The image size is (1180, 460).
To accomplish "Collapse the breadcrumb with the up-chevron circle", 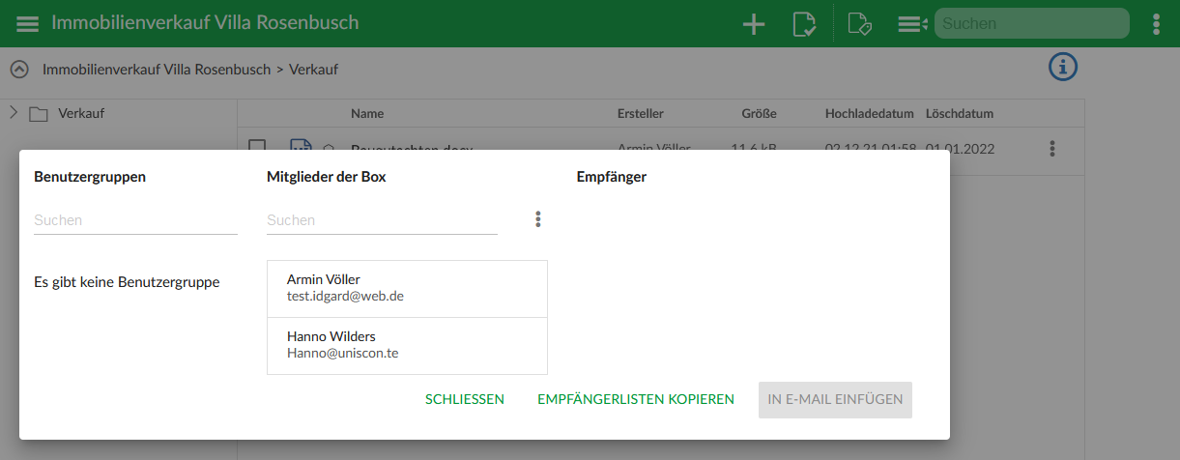I will tap(18, 70).
